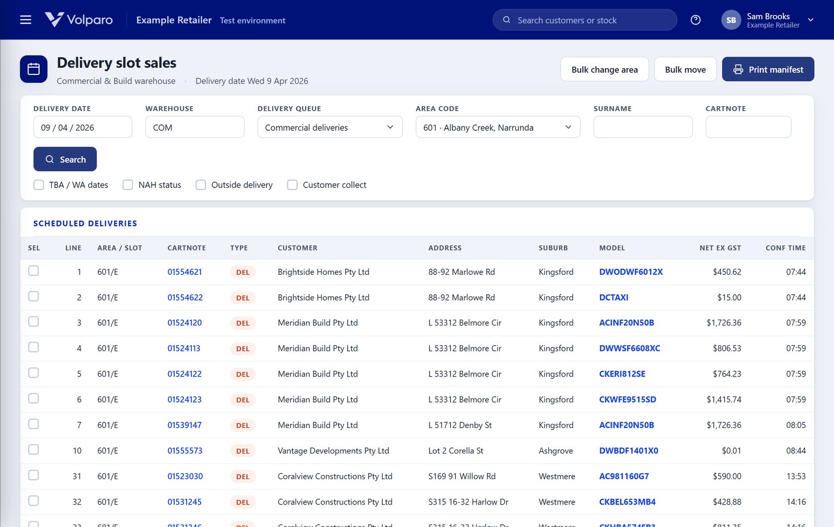Tick the Outside delivery checkbox
Screen dimensions: 834x527
[x=201, y=185]
